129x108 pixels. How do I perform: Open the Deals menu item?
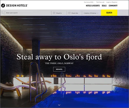click(104, 6)
